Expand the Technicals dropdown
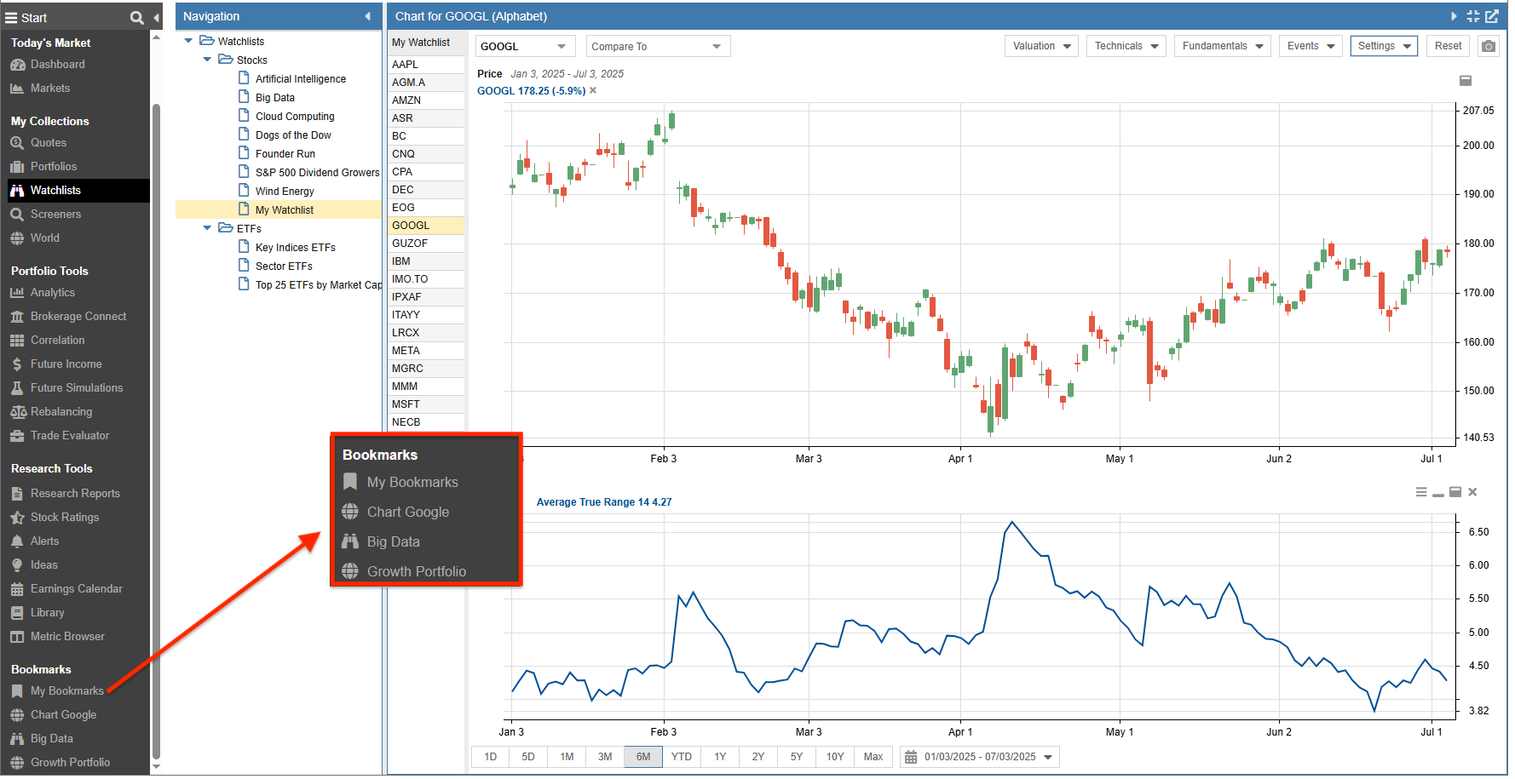 point(1126,46)
